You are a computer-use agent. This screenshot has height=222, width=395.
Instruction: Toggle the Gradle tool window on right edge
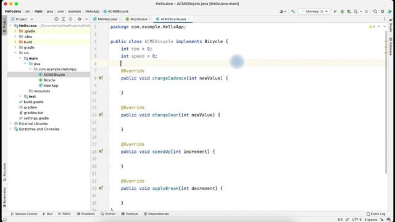click(391, 26)
